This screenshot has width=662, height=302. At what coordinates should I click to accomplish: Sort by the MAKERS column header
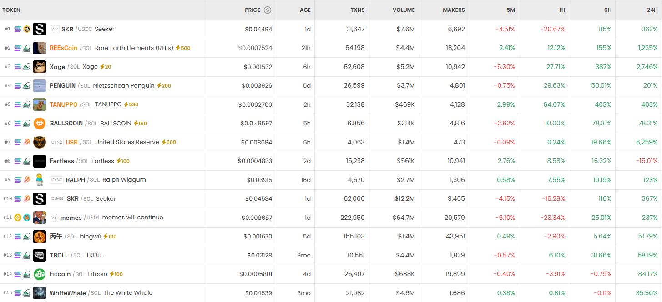click(454, 10)
